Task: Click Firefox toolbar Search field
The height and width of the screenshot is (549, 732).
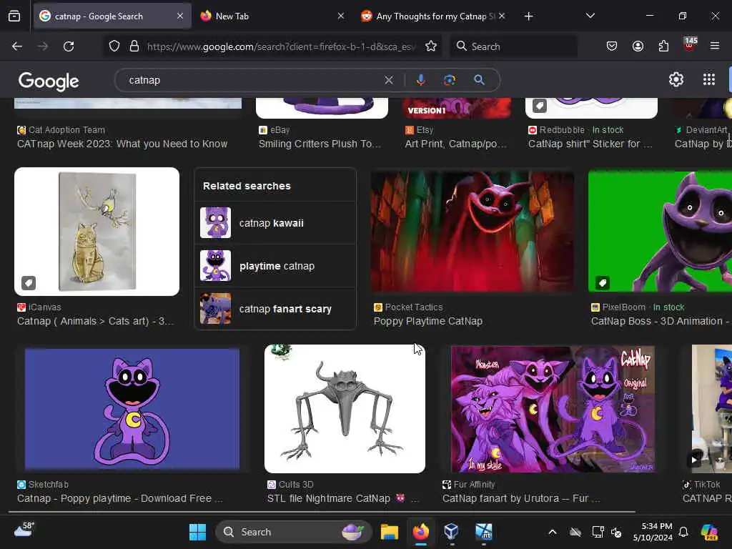Action: 513,46
